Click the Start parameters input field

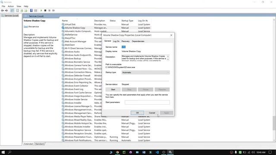(147, 102)
